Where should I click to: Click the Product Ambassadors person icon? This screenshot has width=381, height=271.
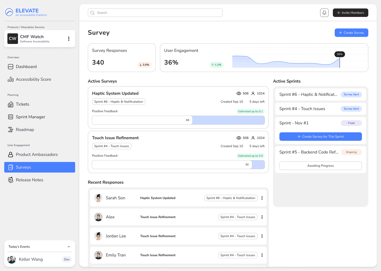coord(11,155)
